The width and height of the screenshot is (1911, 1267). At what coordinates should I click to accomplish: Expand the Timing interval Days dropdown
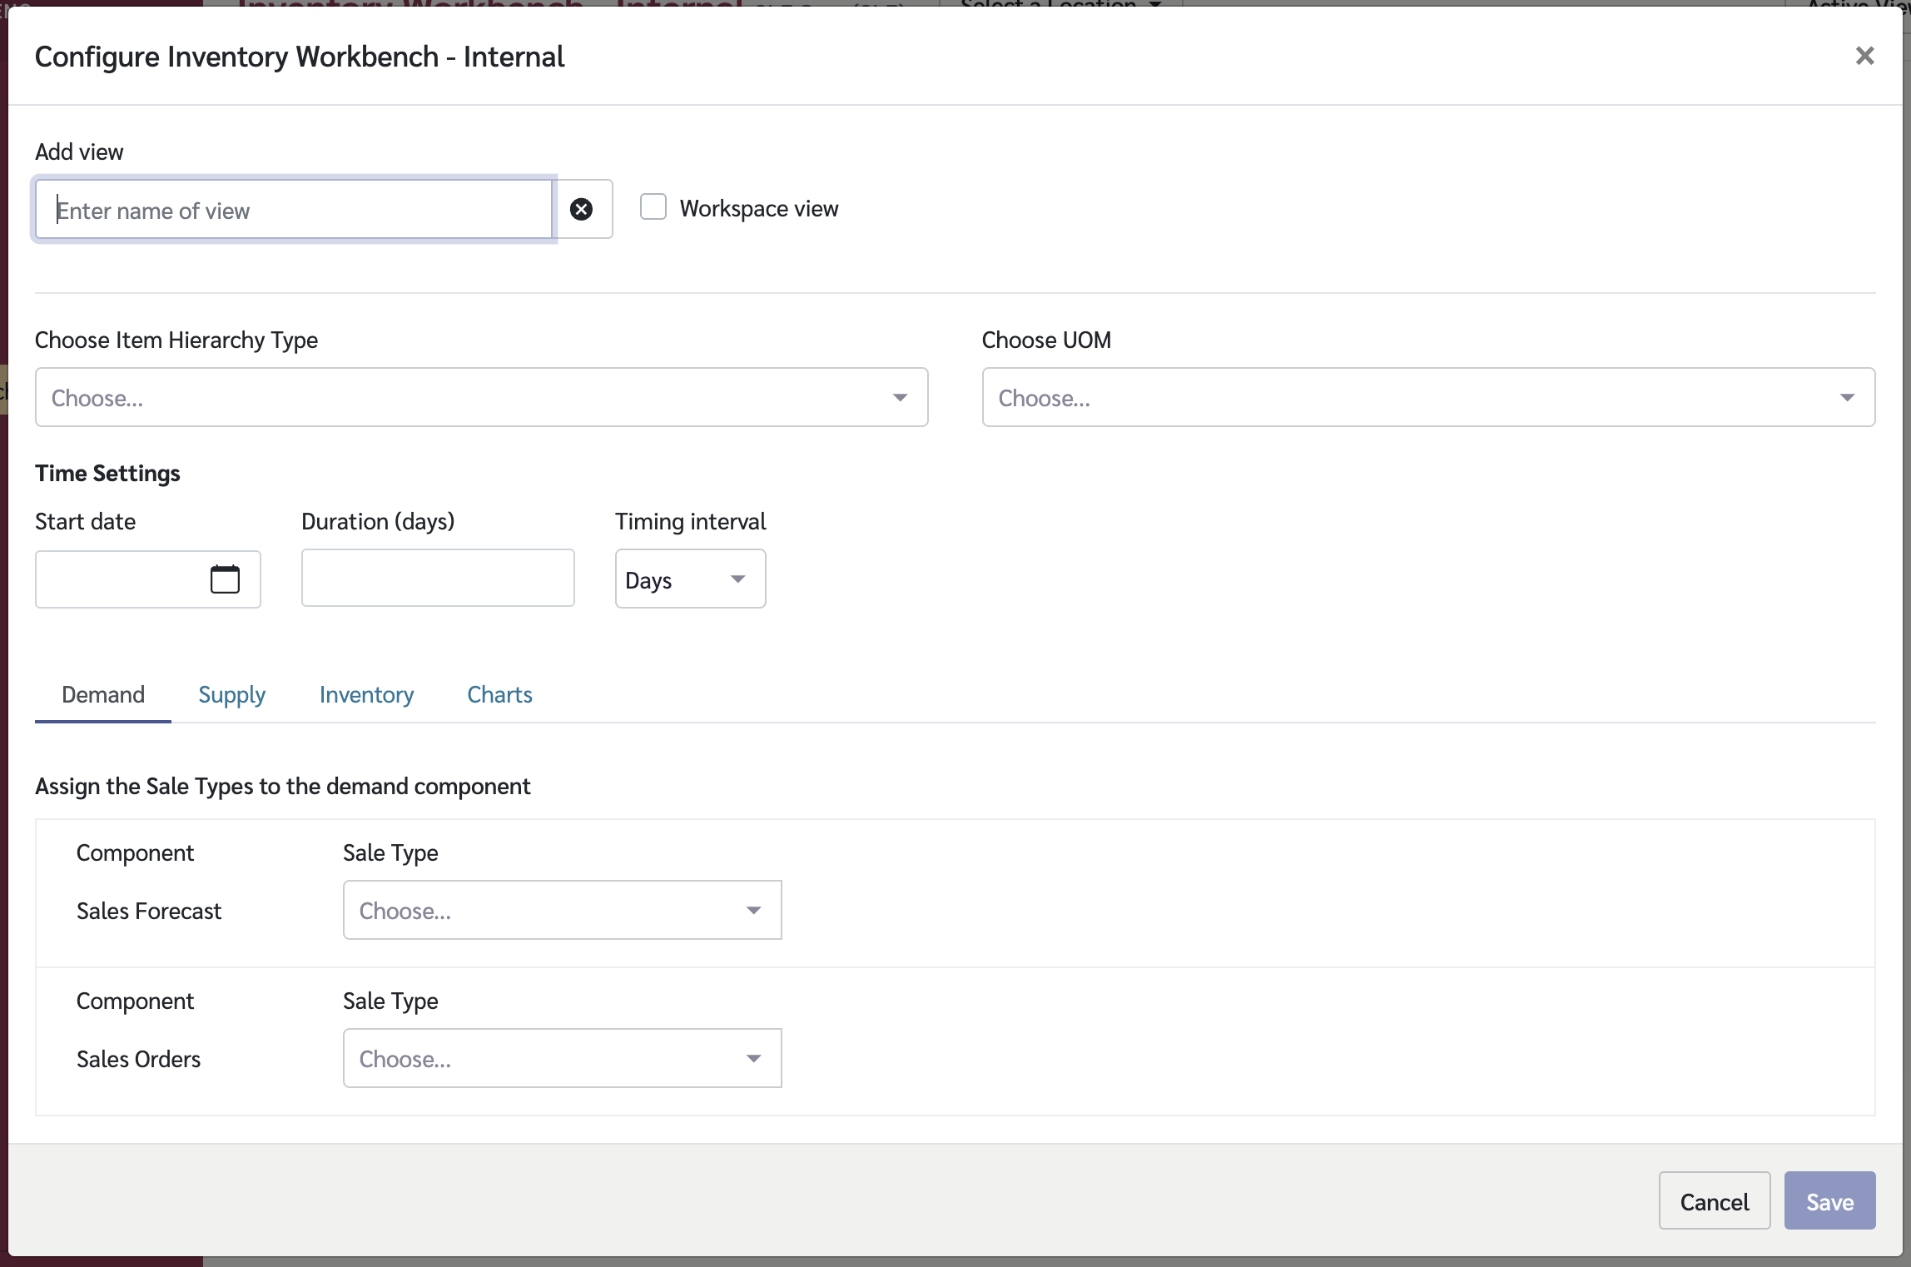tap(689, 579)
